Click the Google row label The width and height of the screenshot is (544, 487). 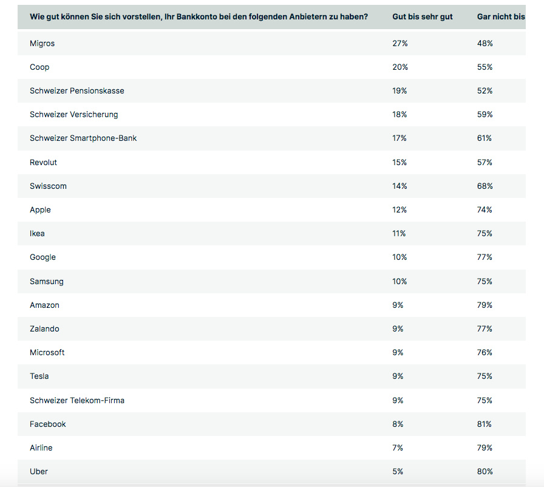[x=42, y=257]
